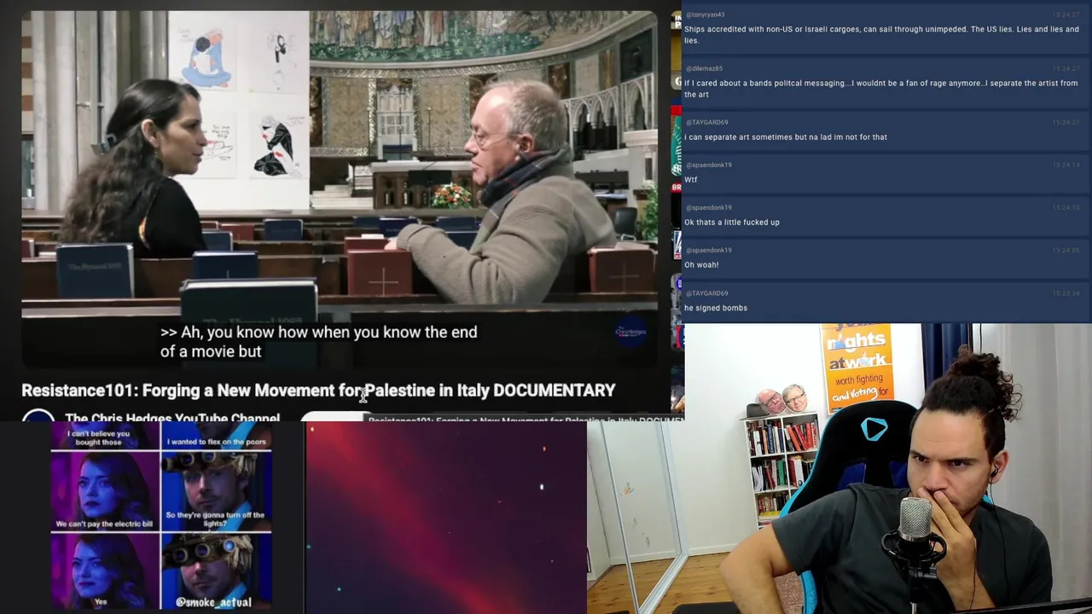Select @TAYGARD69 above 'i can separate art' message

(706, 122)
